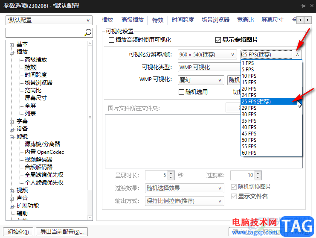Switch to the 播放 tab

107,20
